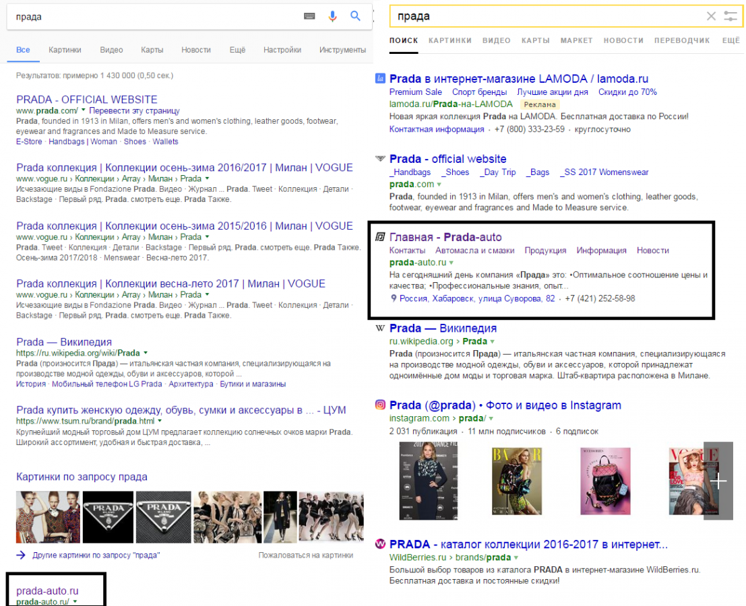Open first Google image thumbnail of models
Viewport: 746px width, 606px height.
[48, 517]
